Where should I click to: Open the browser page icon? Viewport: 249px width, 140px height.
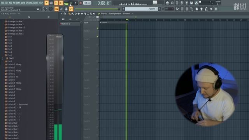click(196, 9)
